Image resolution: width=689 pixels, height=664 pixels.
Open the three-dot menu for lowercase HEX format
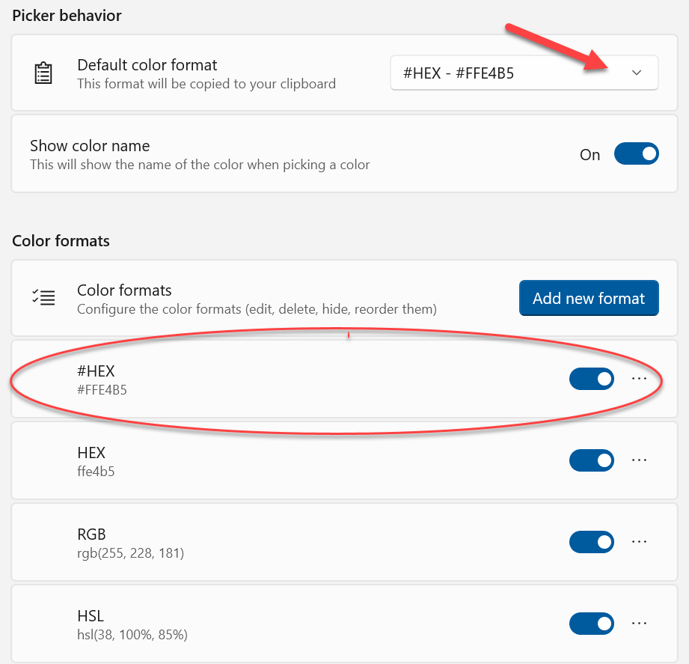tap(639, 460)
